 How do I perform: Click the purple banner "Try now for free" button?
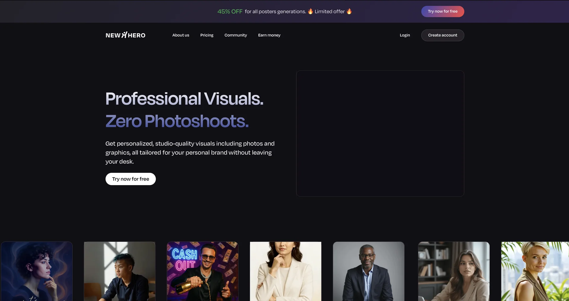coord(442,11)
